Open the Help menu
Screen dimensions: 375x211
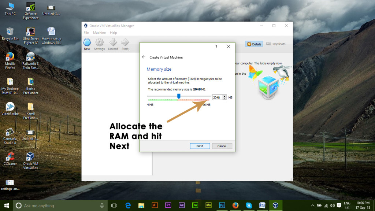(114, 33)
